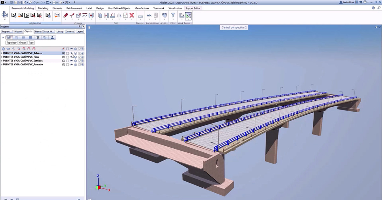The height and width of the screenshot is (200, 382).
Task: Select the Filter funnel icon
Action: click(x=173, y=15)
